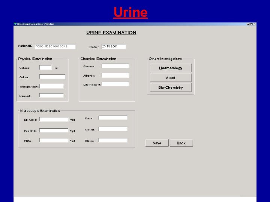The width and height of the screenshot is (270, 202).
Task: Minimize the Urine Examination Report window
Action: [248, 24]
